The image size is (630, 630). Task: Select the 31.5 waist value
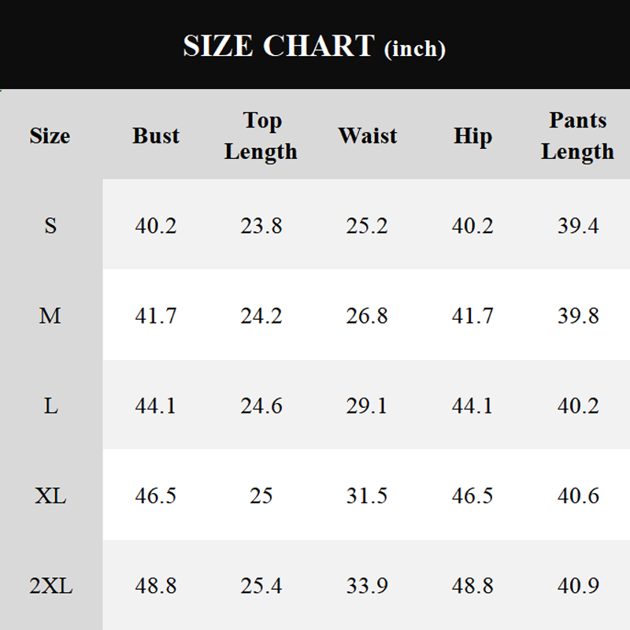[x=367, y=496]
